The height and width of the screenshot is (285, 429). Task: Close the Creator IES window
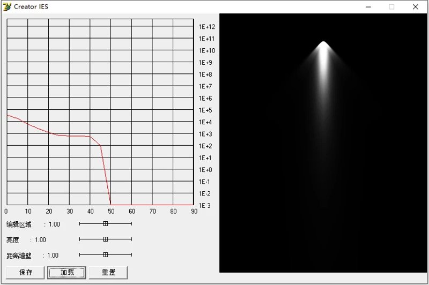415,7
